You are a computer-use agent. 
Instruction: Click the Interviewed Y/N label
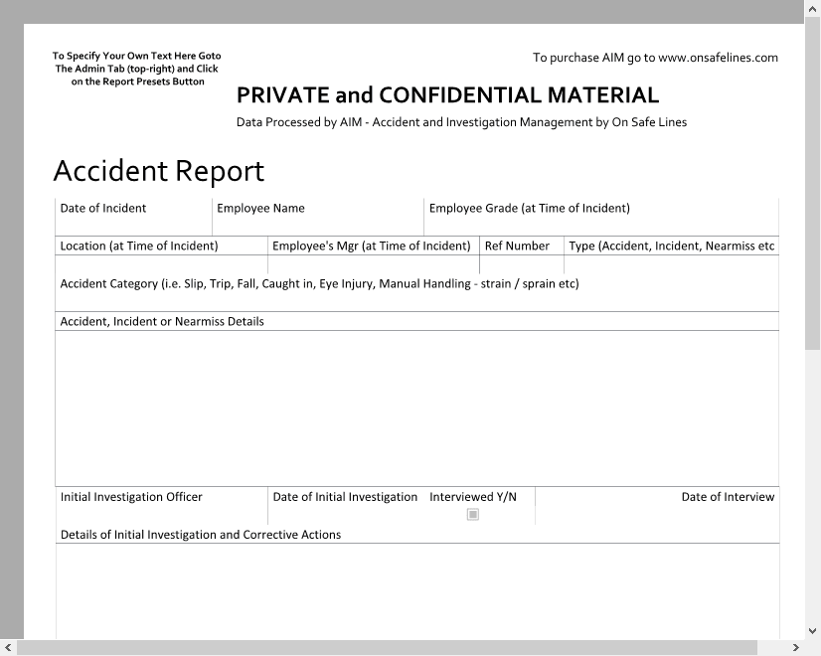click(473, 497)
